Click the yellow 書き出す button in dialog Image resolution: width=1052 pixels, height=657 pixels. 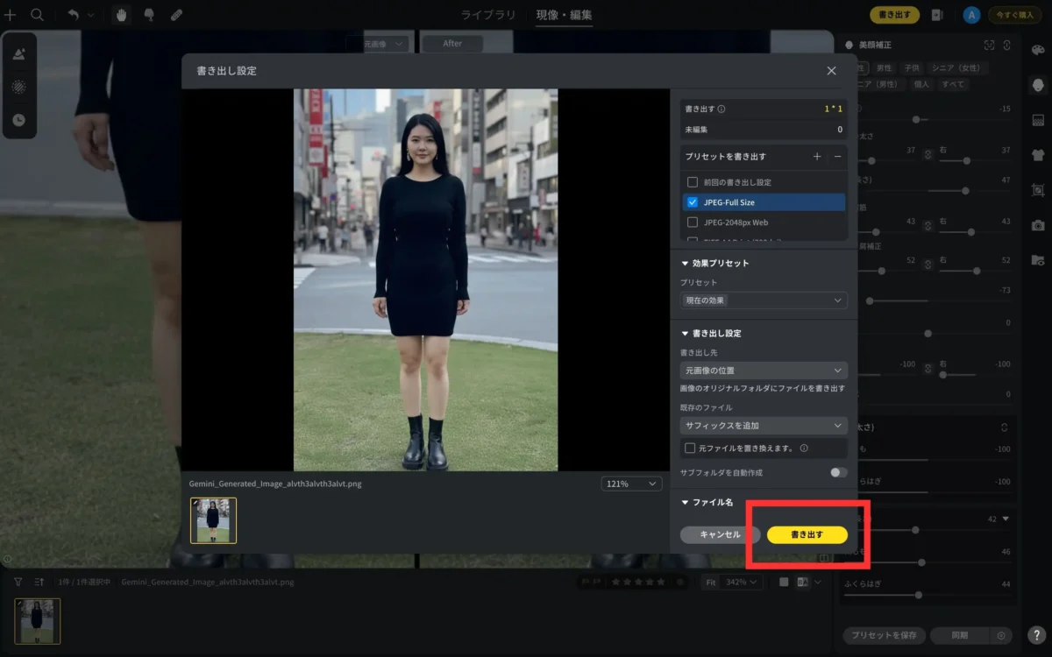pyautogui.click(x=807, y=534)
